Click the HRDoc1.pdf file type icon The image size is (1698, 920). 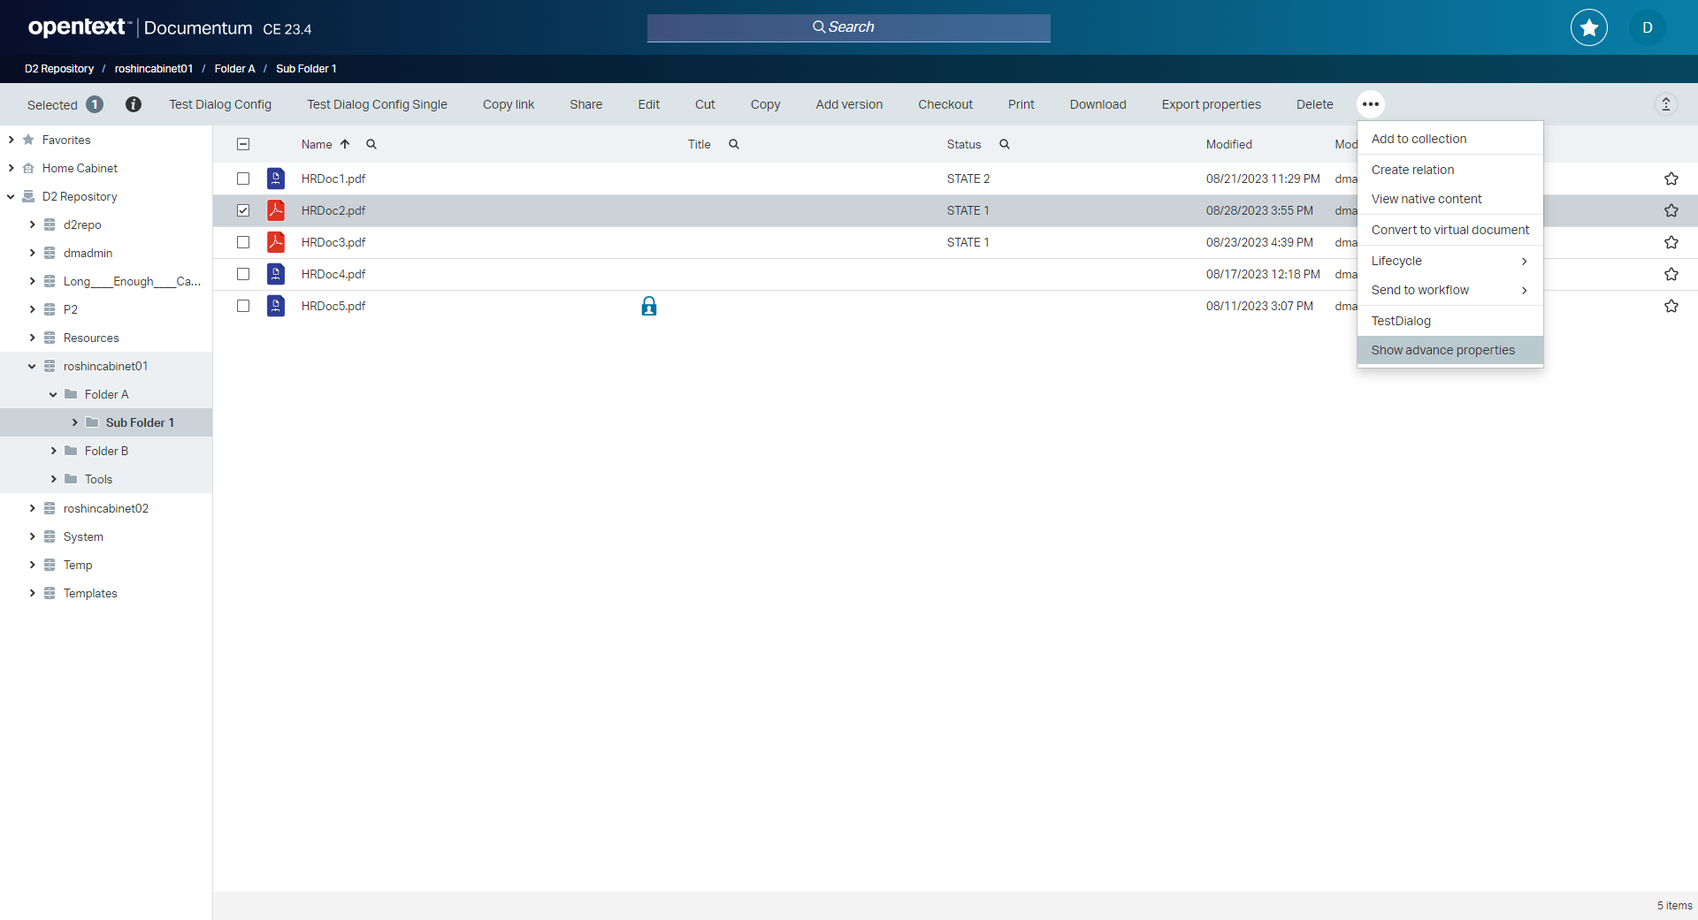pos(276,179)
